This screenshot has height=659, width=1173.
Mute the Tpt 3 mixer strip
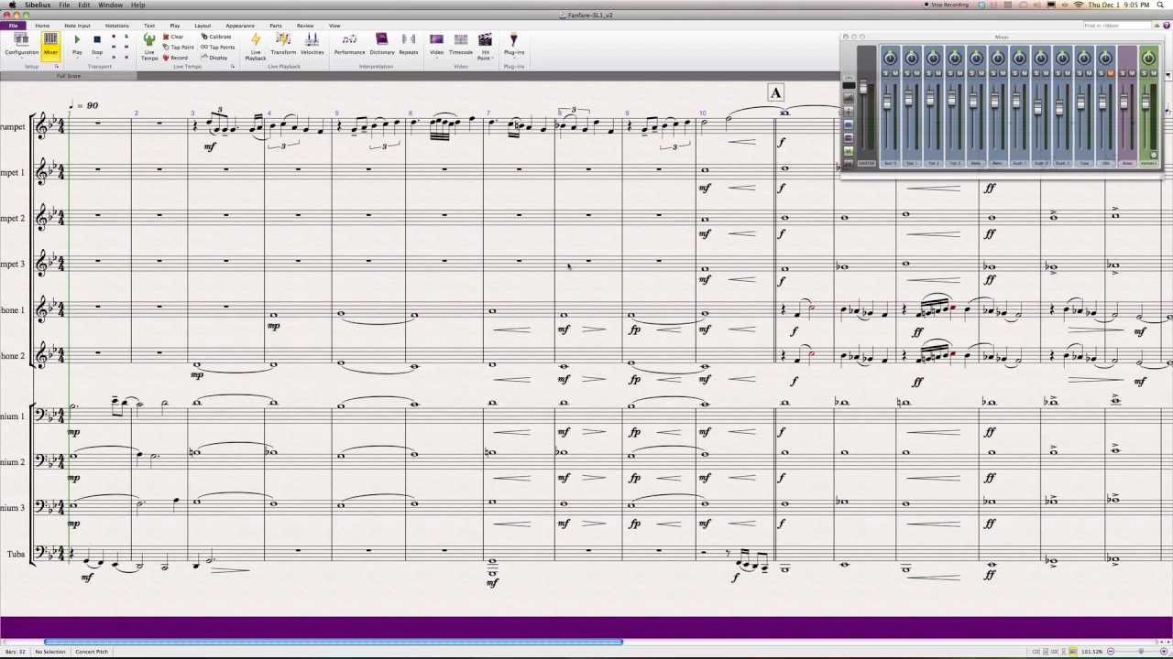point(959,73)
